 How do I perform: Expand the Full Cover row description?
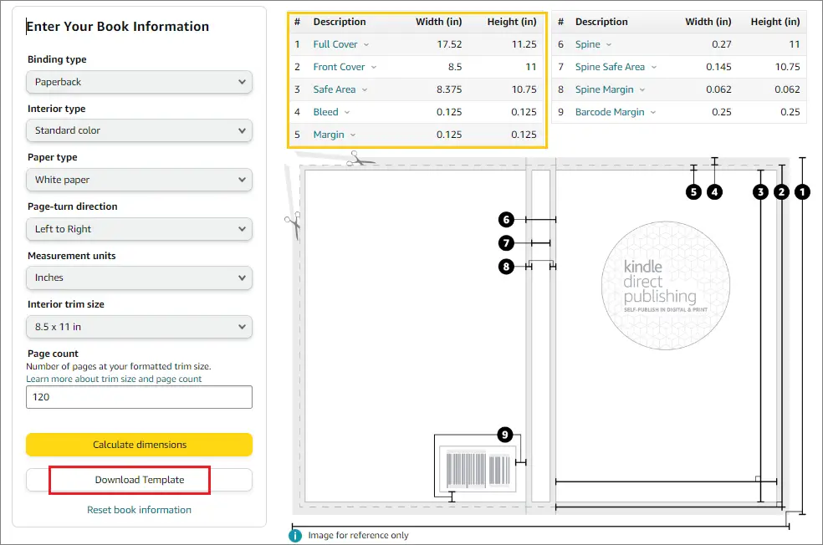pos(340,44)
